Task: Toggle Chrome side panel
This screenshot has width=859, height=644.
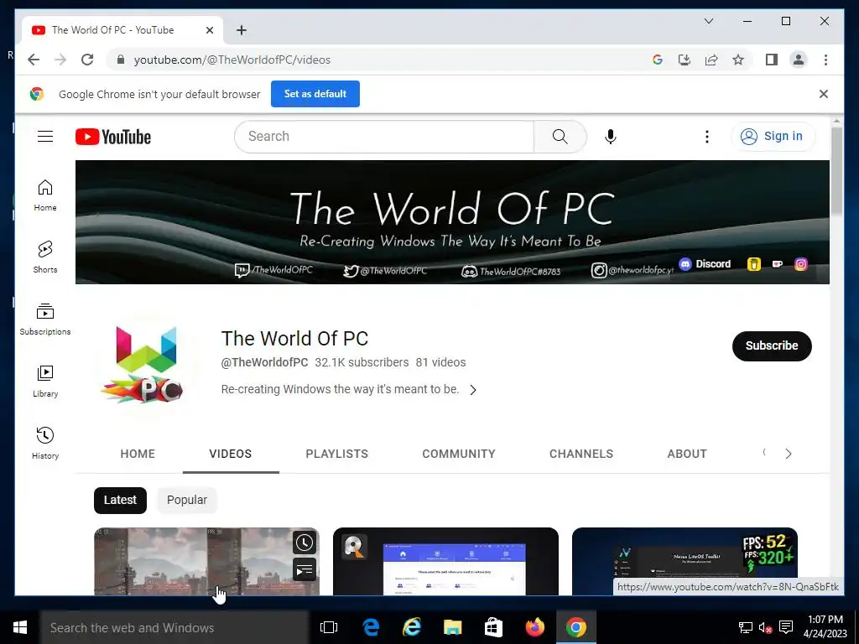Action: coord(772,60)
